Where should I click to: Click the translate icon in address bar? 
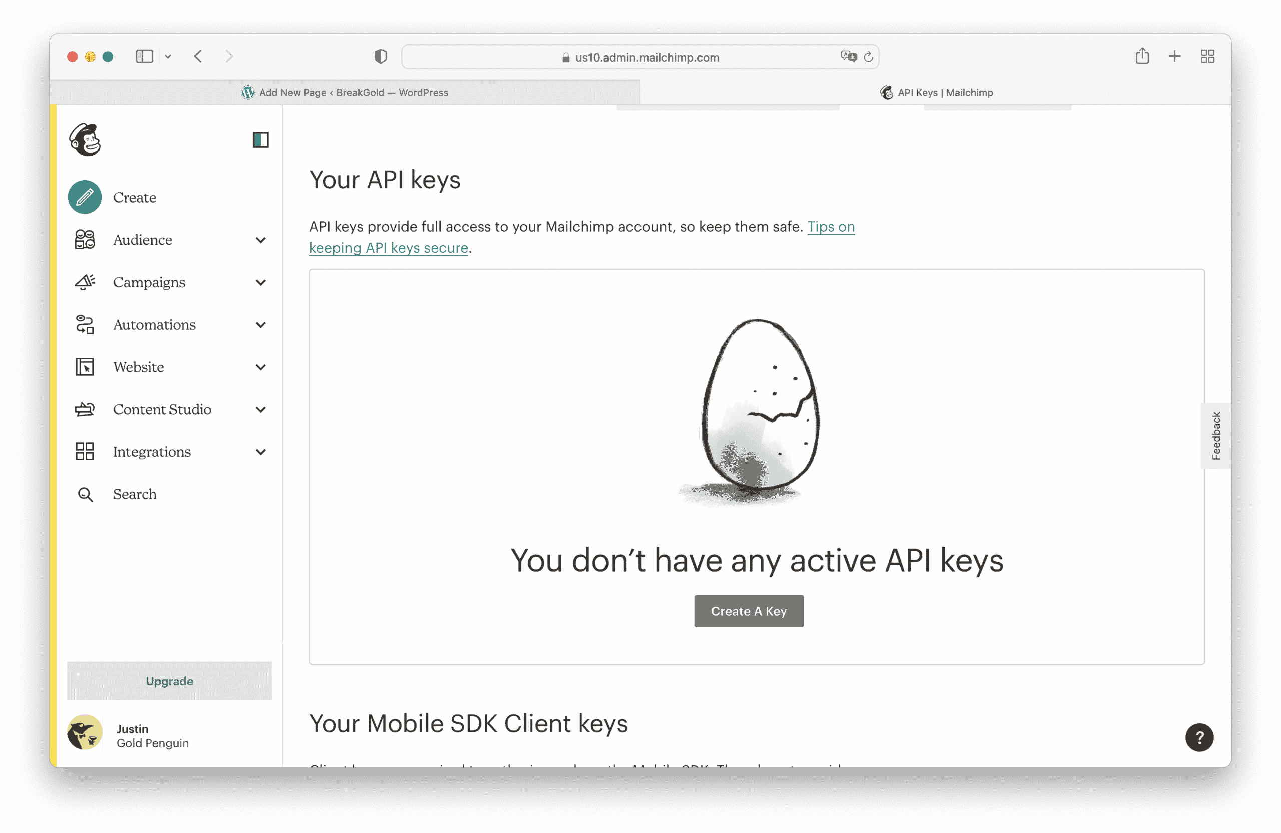(x=849, y=56)
